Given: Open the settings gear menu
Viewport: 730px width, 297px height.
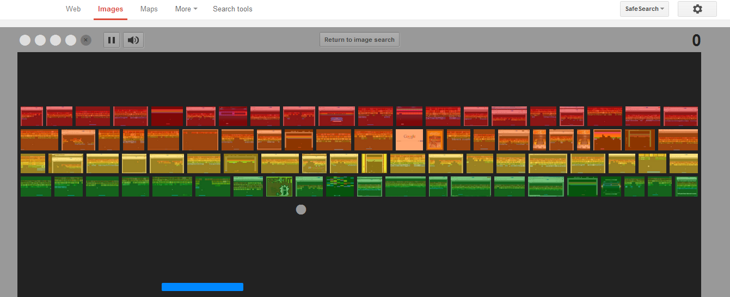Looking at the screenshot, I should (697, 9).
